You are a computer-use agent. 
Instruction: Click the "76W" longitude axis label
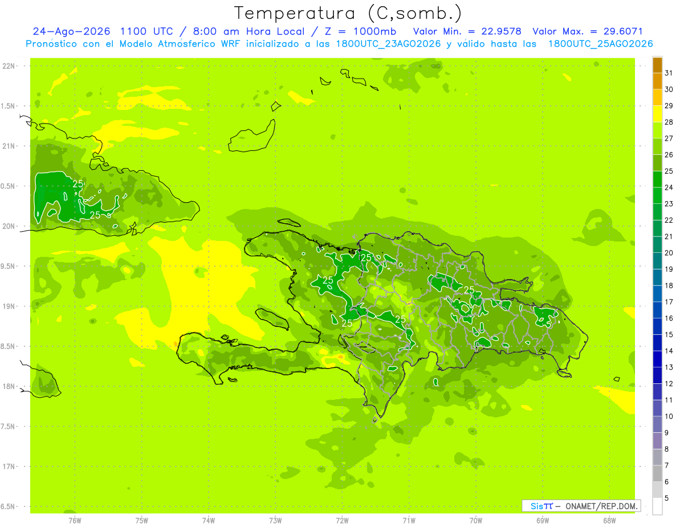75,520
